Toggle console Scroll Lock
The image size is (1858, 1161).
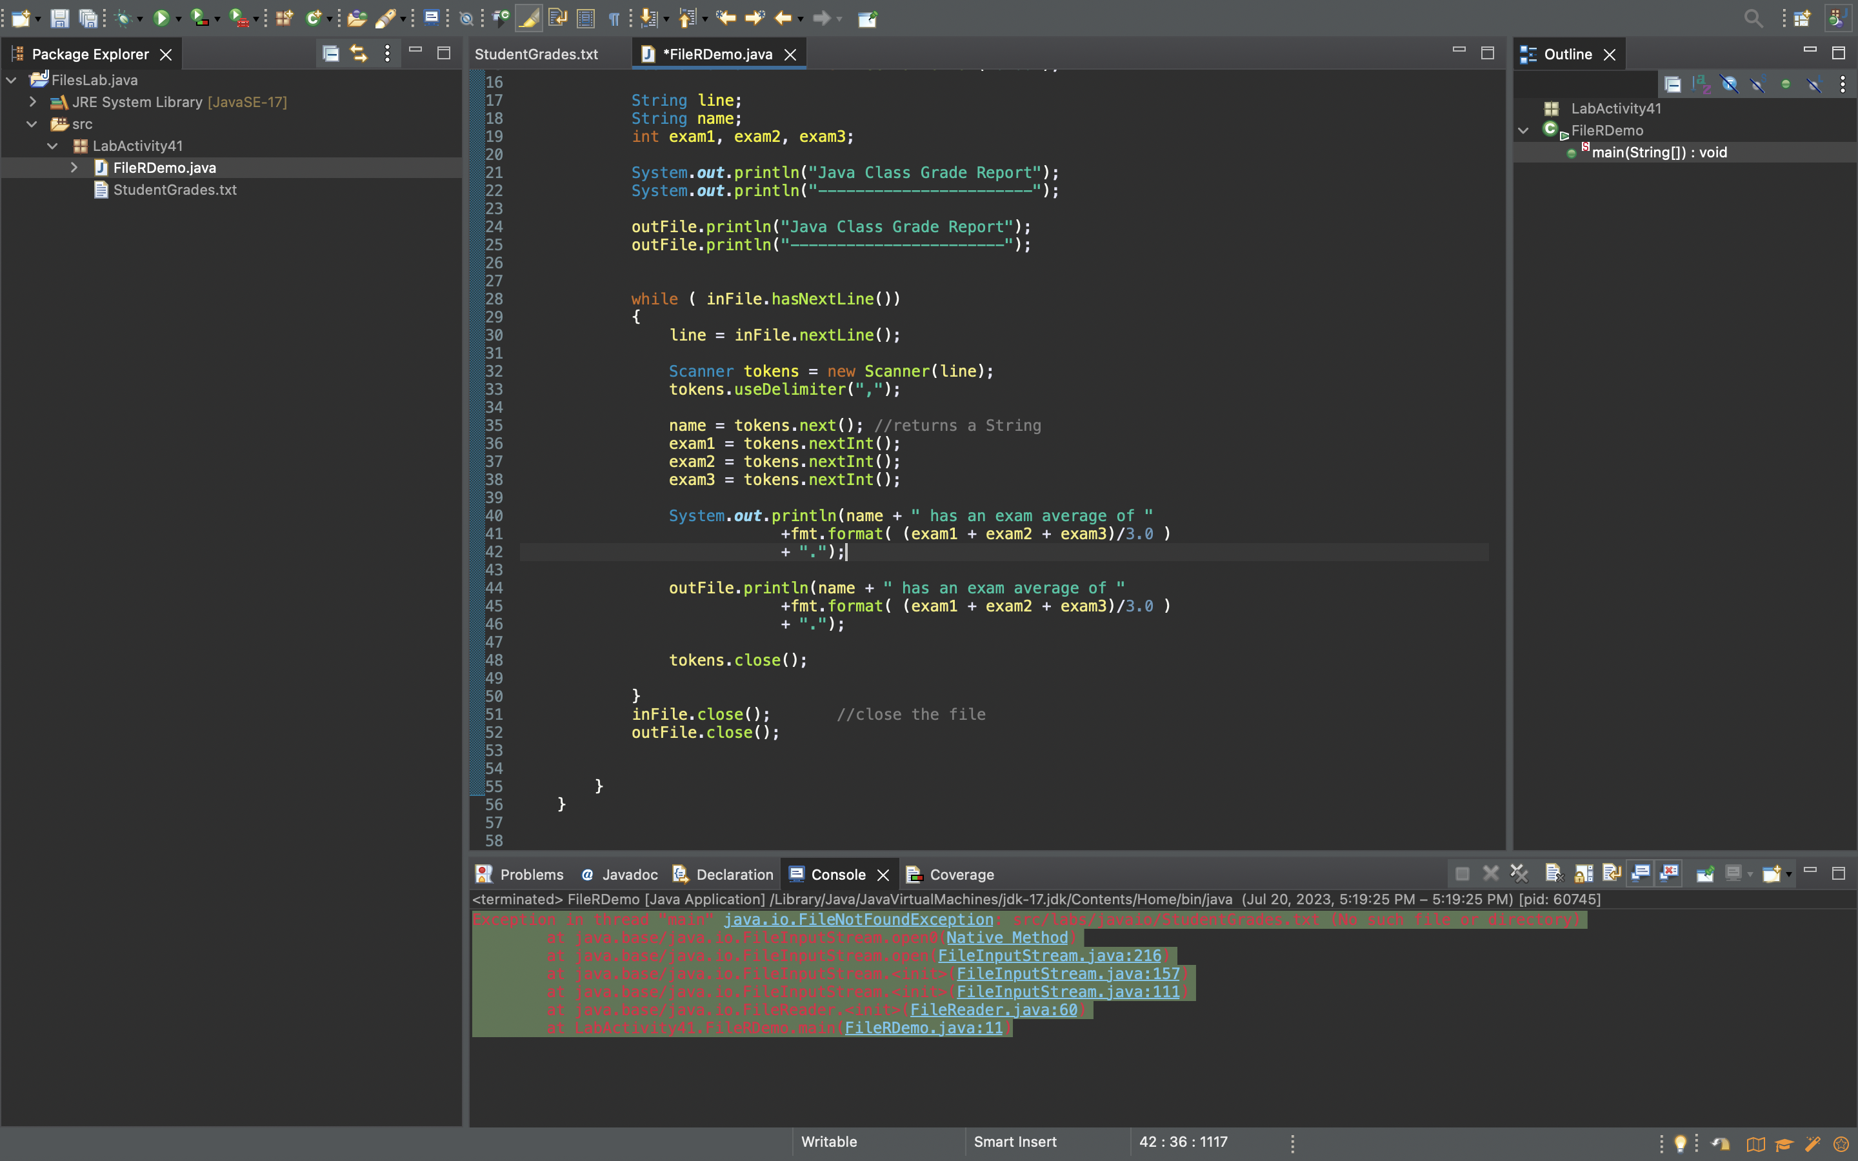point(1583,873)
